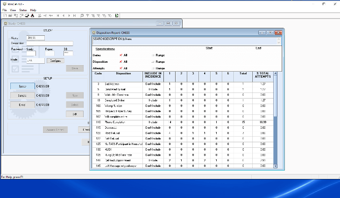This screenshot has height=198, width=340.
Task: Enable the Attempts Range checkbox
Action: coord(153,68)
